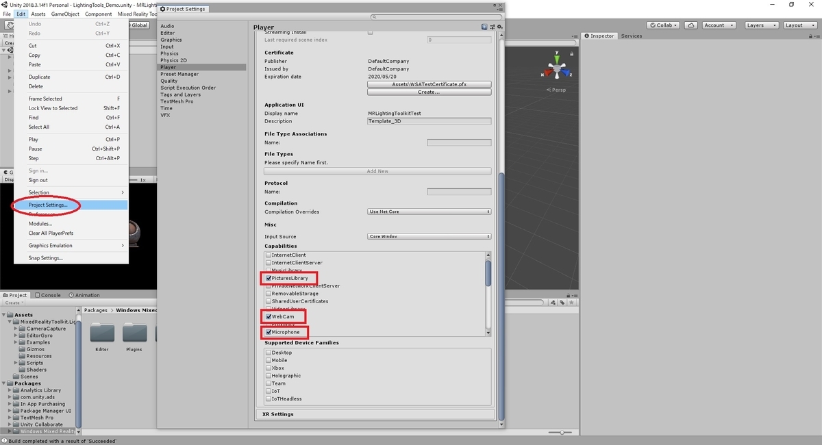Toggle the scene gizmo lock icon

(573, 53)
